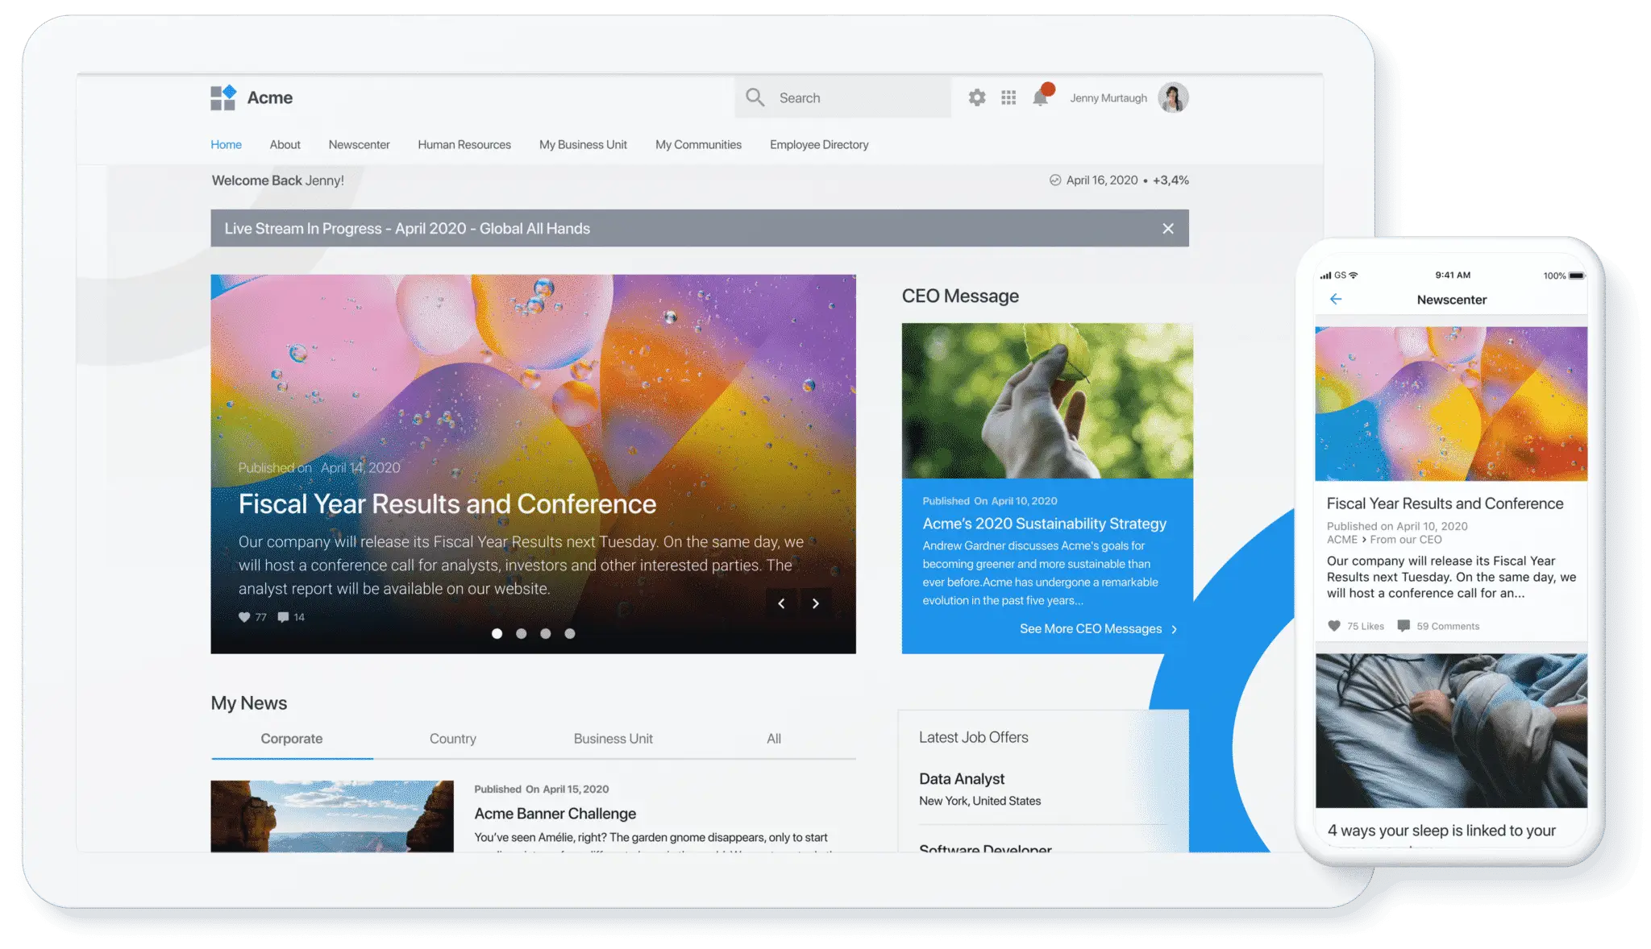Advance to next carousel slide
Viewport: 1651px width, 949px height.
(x=816, y=603)
